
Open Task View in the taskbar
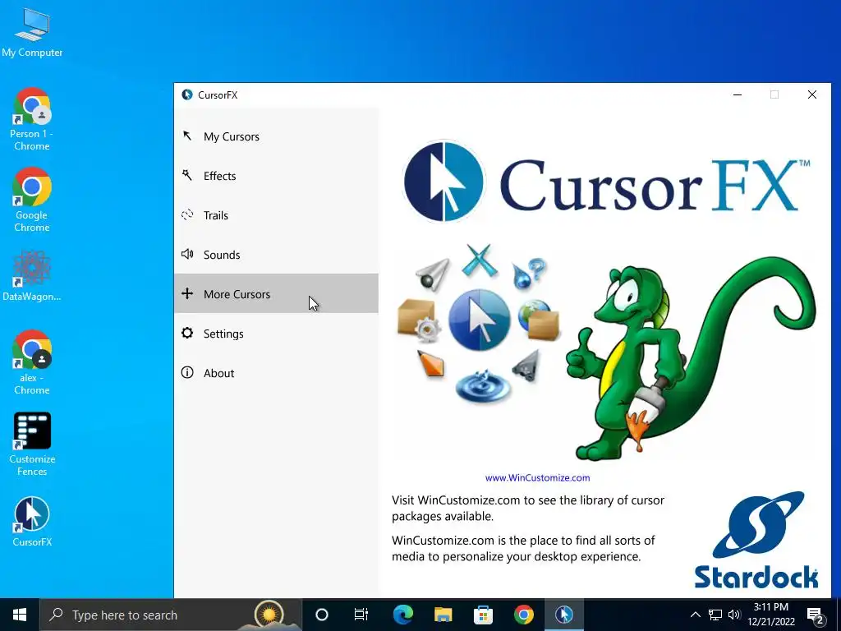pos(361,615)
